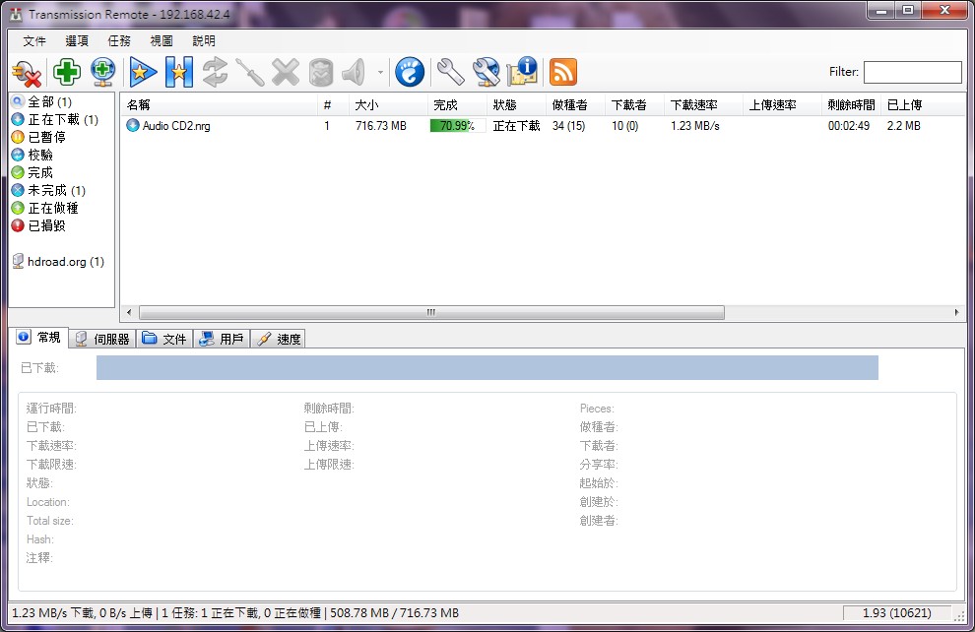Select the 全部 (1) filter
Screen dimensions: 975x632
coord(41,101)
